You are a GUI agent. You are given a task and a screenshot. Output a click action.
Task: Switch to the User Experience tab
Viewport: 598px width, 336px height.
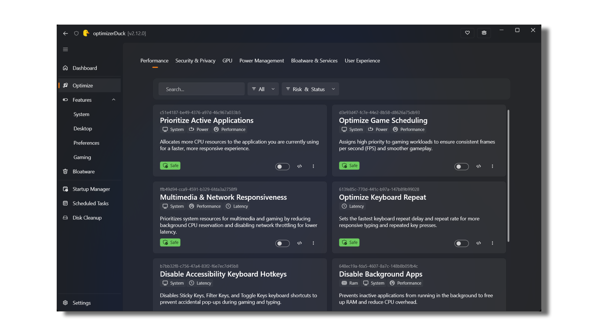(362, 61)
